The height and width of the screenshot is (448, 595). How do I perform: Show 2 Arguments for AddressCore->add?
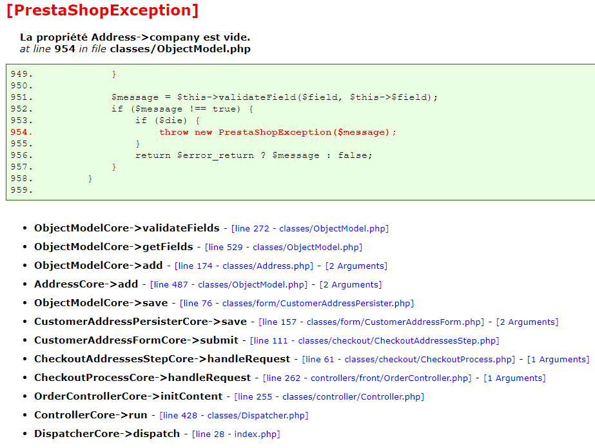tap(351, 284)
